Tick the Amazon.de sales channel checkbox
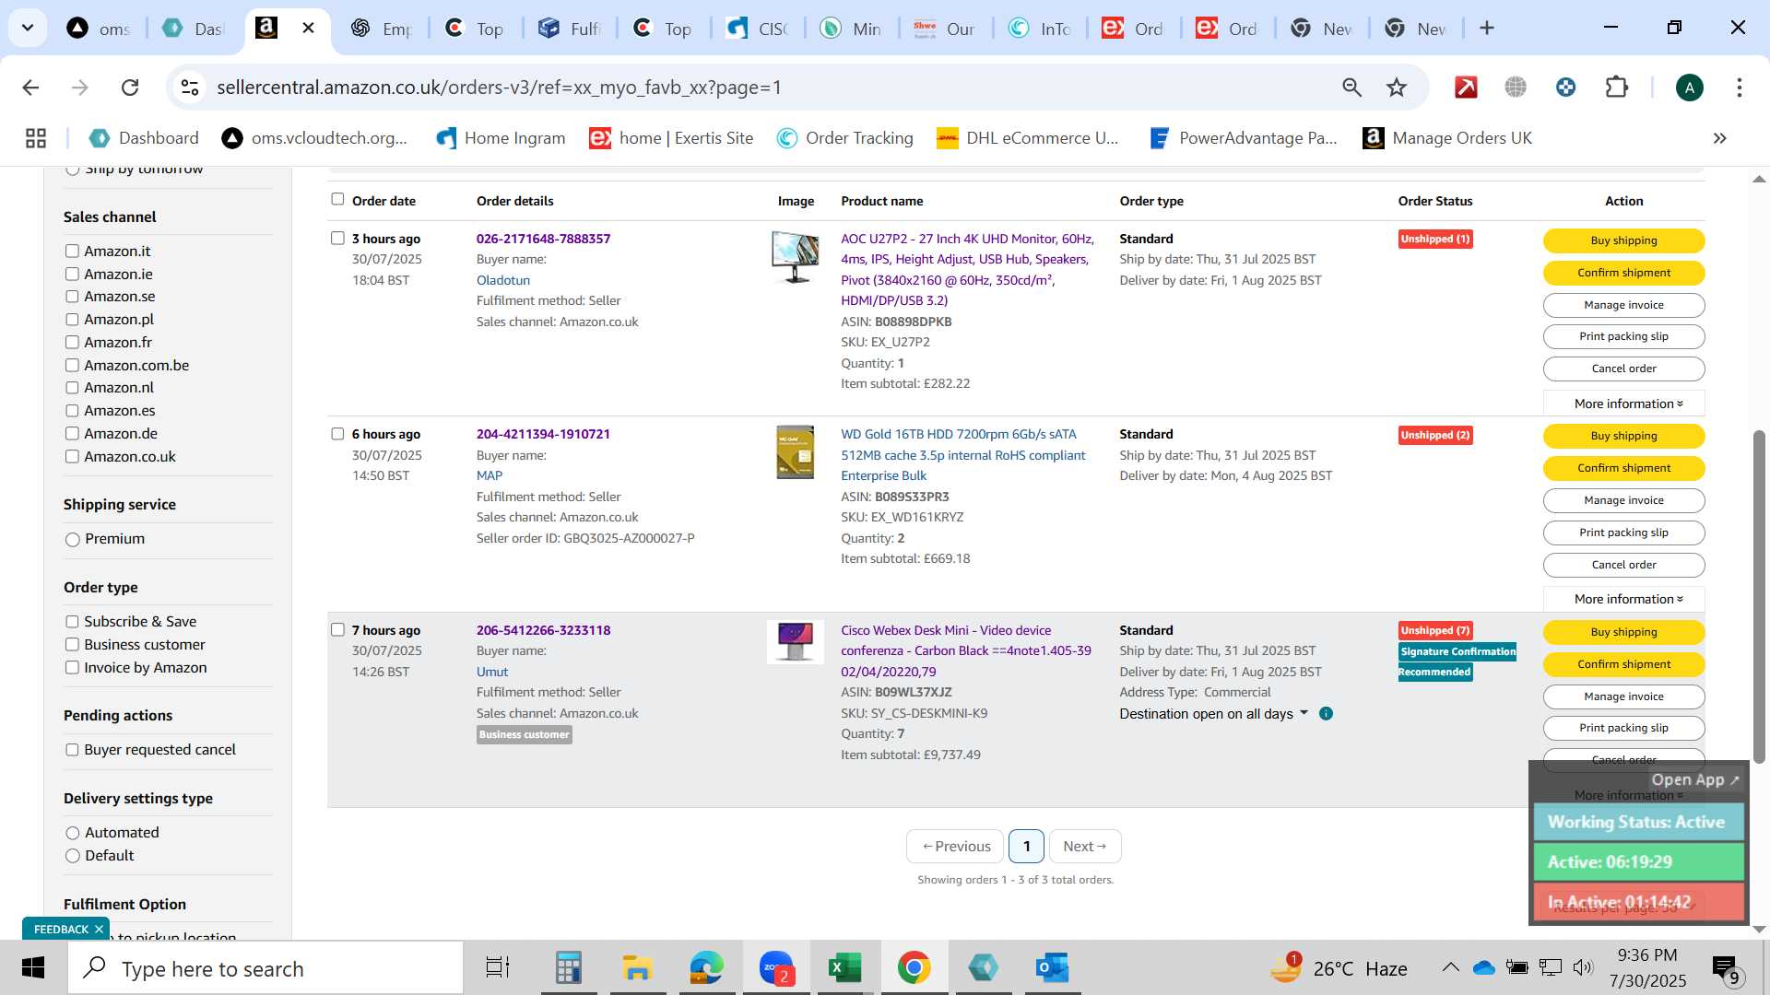 (x=72, y=433)
